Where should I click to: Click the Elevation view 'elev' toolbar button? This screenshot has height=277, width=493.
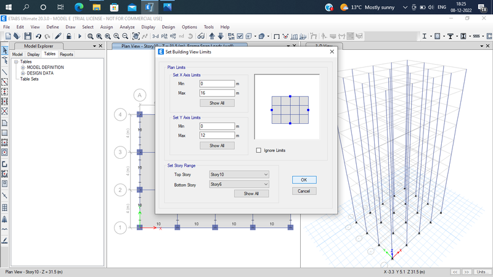(173, 36)
